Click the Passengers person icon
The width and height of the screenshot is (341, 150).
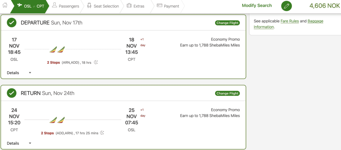coord(54,5)
